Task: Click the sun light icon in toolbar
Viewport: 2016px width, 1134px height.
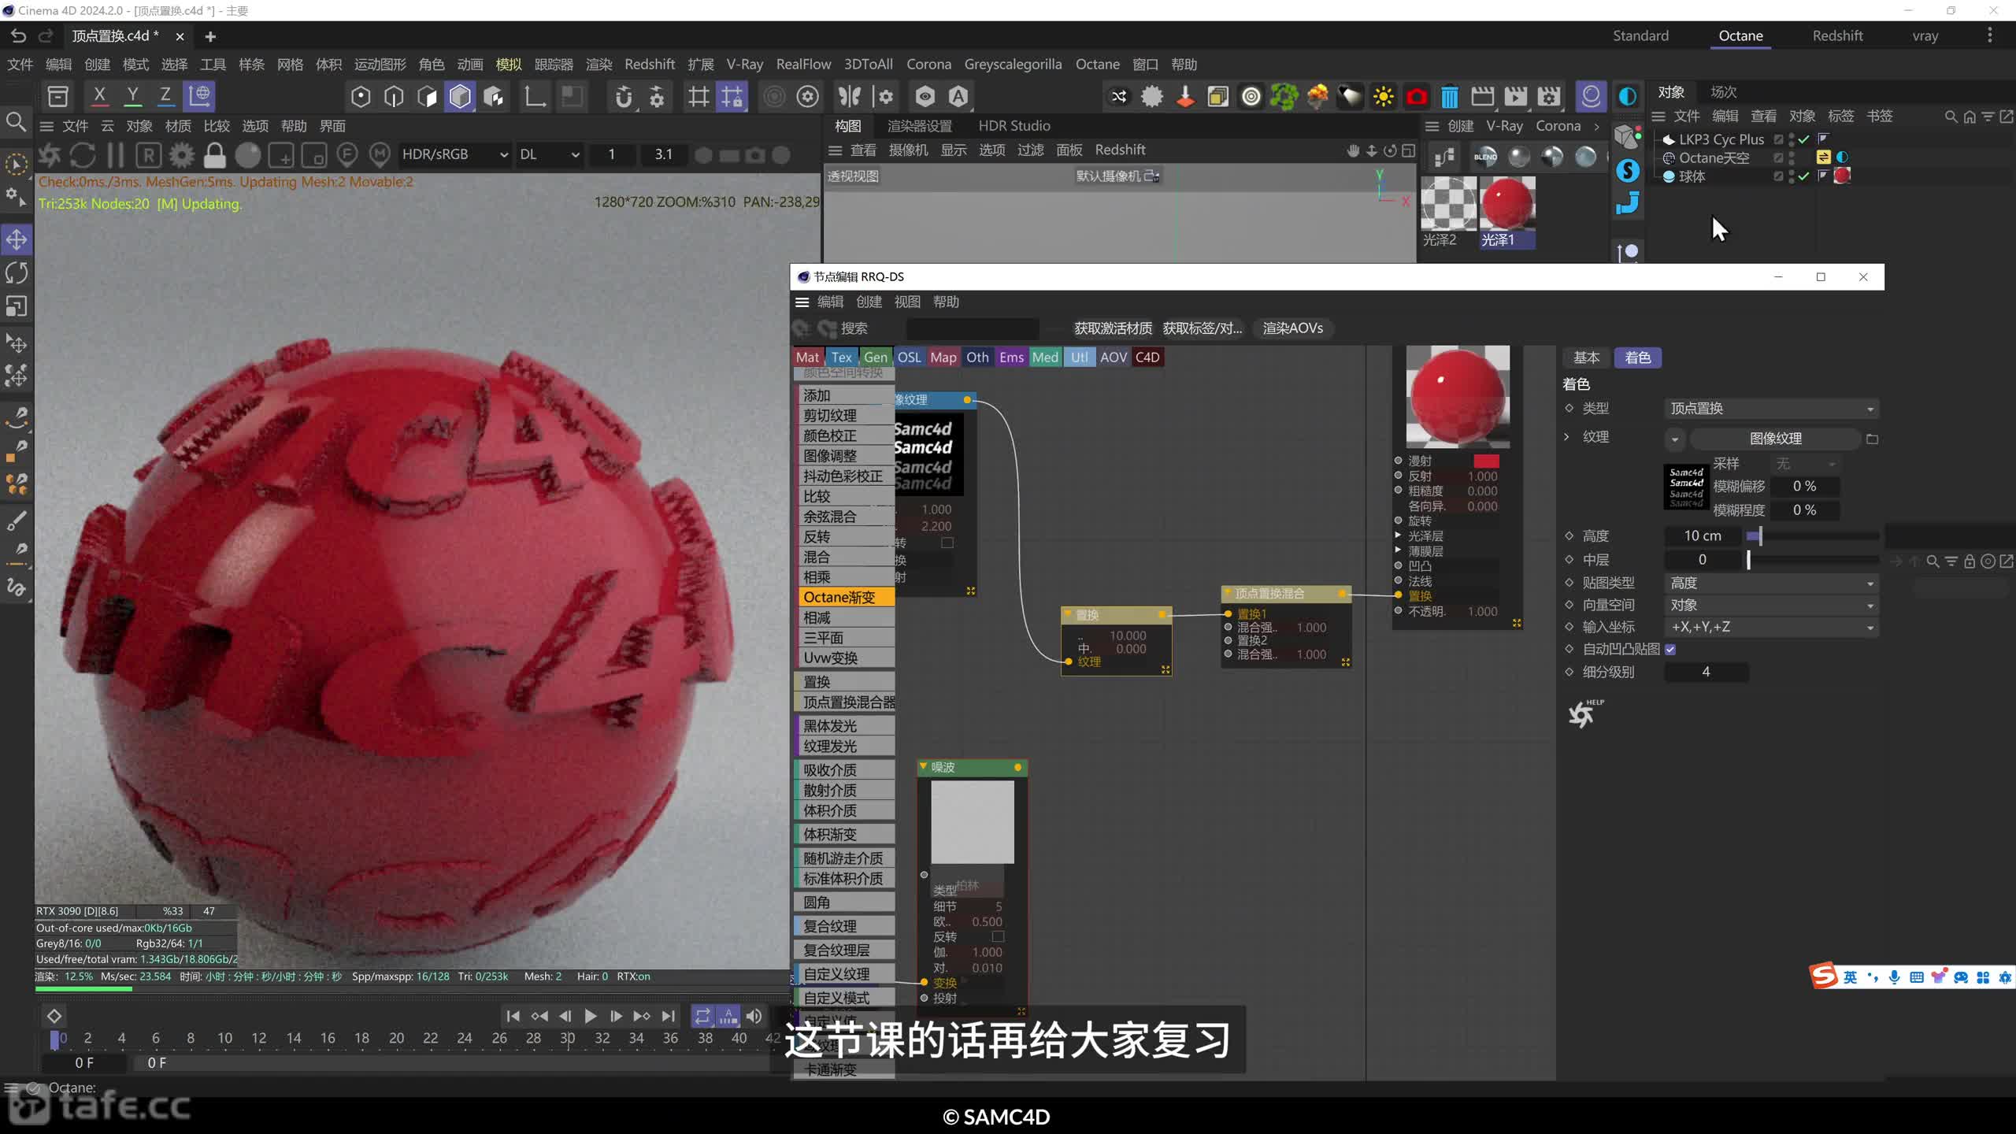Action: pyautogui.click(x=1384, y=97)
